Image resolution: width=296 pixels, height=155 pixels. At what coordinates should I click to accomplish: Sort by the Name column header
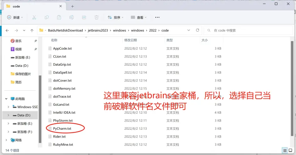pyautogui.click(x=54, y=40)
